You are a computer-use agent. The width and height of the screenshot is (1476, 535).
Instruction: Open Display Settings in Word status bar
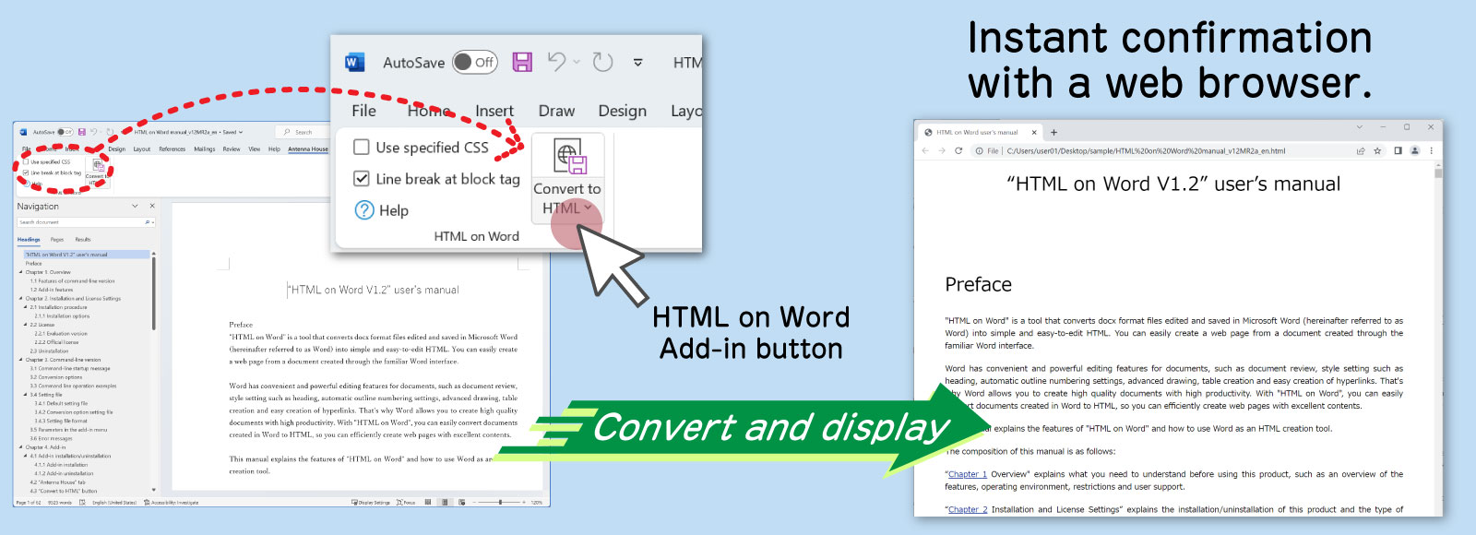point(371,503)
